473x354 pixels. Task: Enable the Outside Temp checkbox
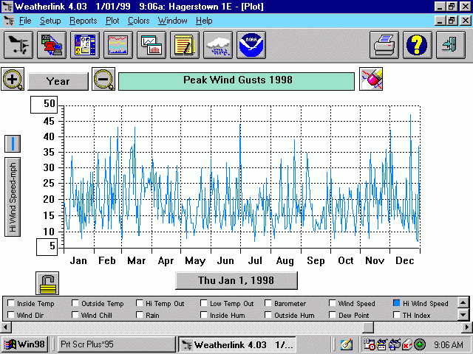(x=75, y=303)
